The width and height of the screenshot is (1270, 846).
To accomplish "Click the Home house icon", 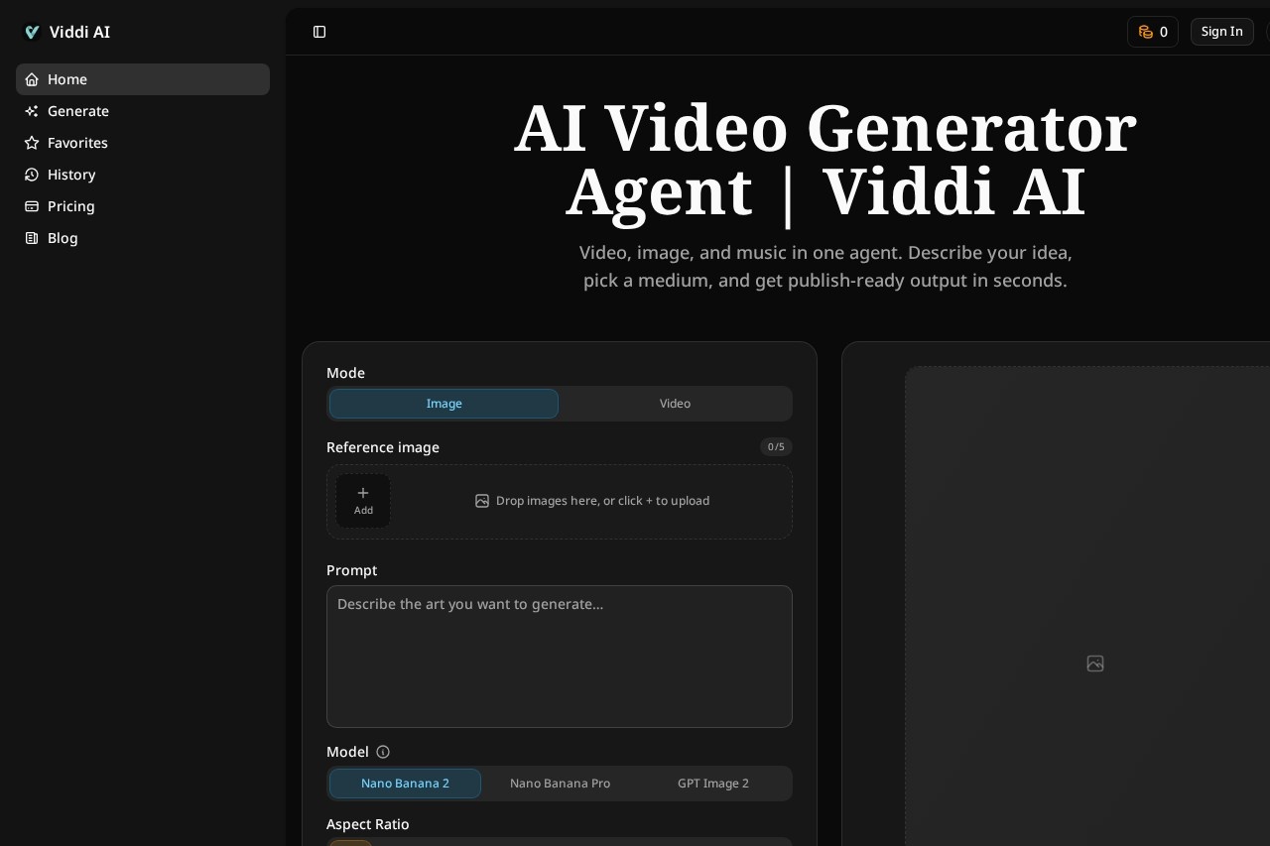I will tap(32, 79).
